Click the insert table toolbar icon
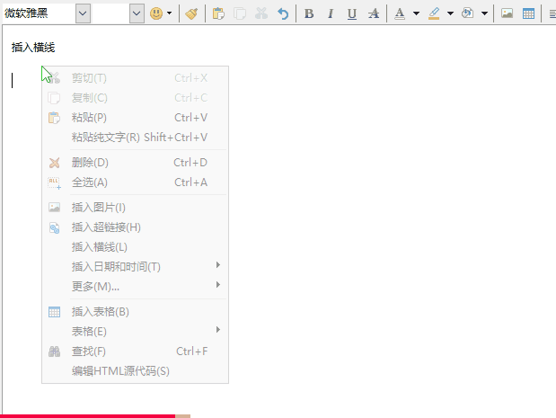 [x=528, y=13]
